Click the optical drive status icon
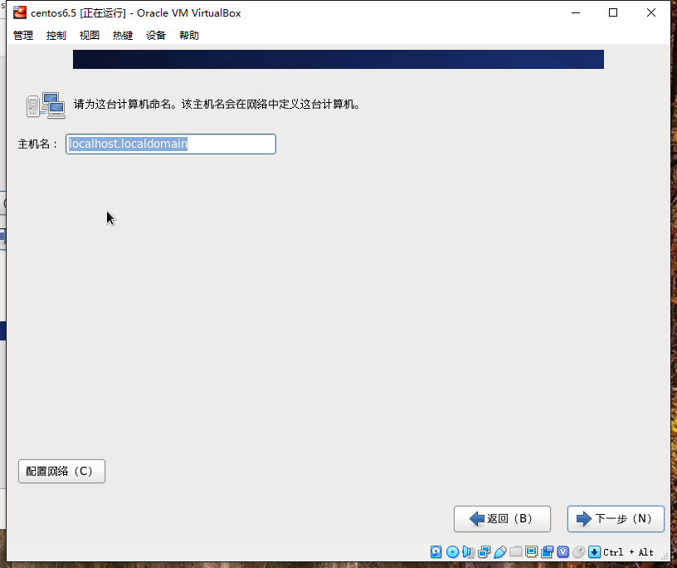 (x=453, y=551)
